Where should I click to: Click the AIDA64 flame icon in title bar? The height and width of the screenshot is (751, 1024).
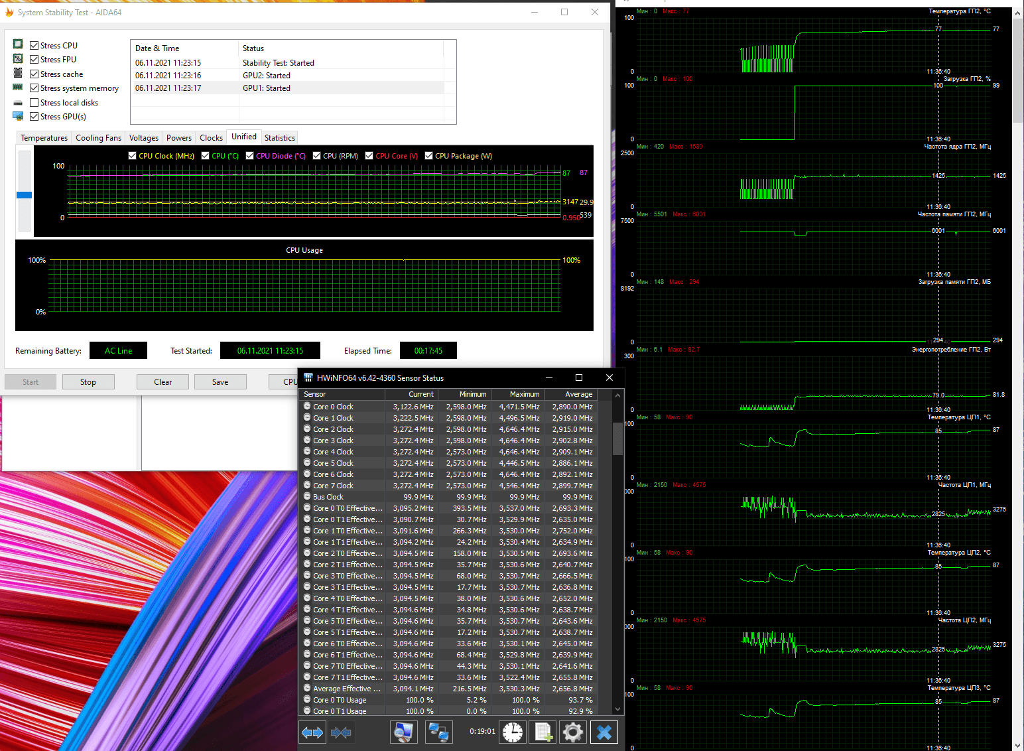point(9,12)
